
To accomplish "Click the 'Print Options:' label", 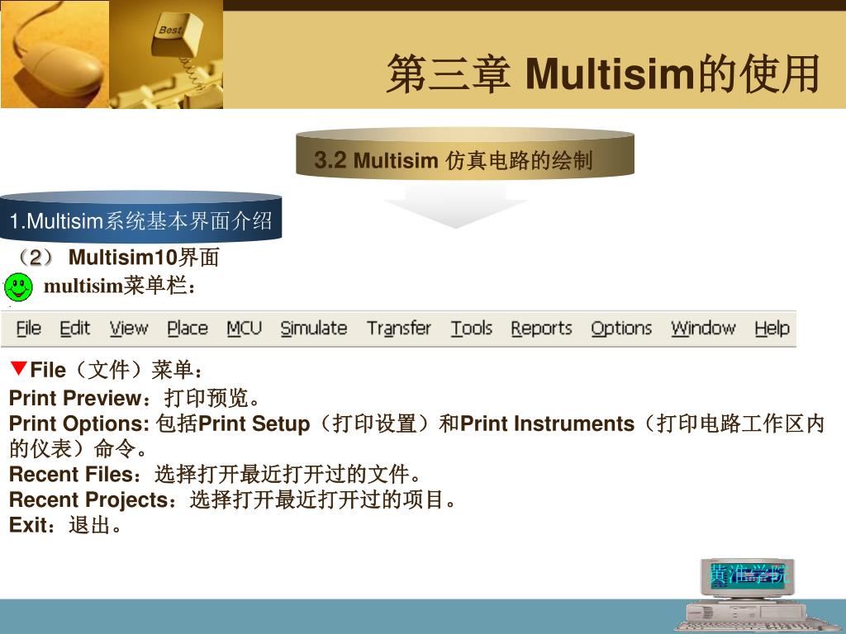I will [79, 423].
